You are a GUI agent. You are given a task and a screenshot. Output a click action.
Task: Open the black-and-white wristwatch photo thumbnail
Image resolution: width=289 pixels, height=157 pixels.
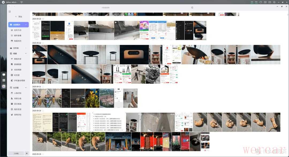153,74
